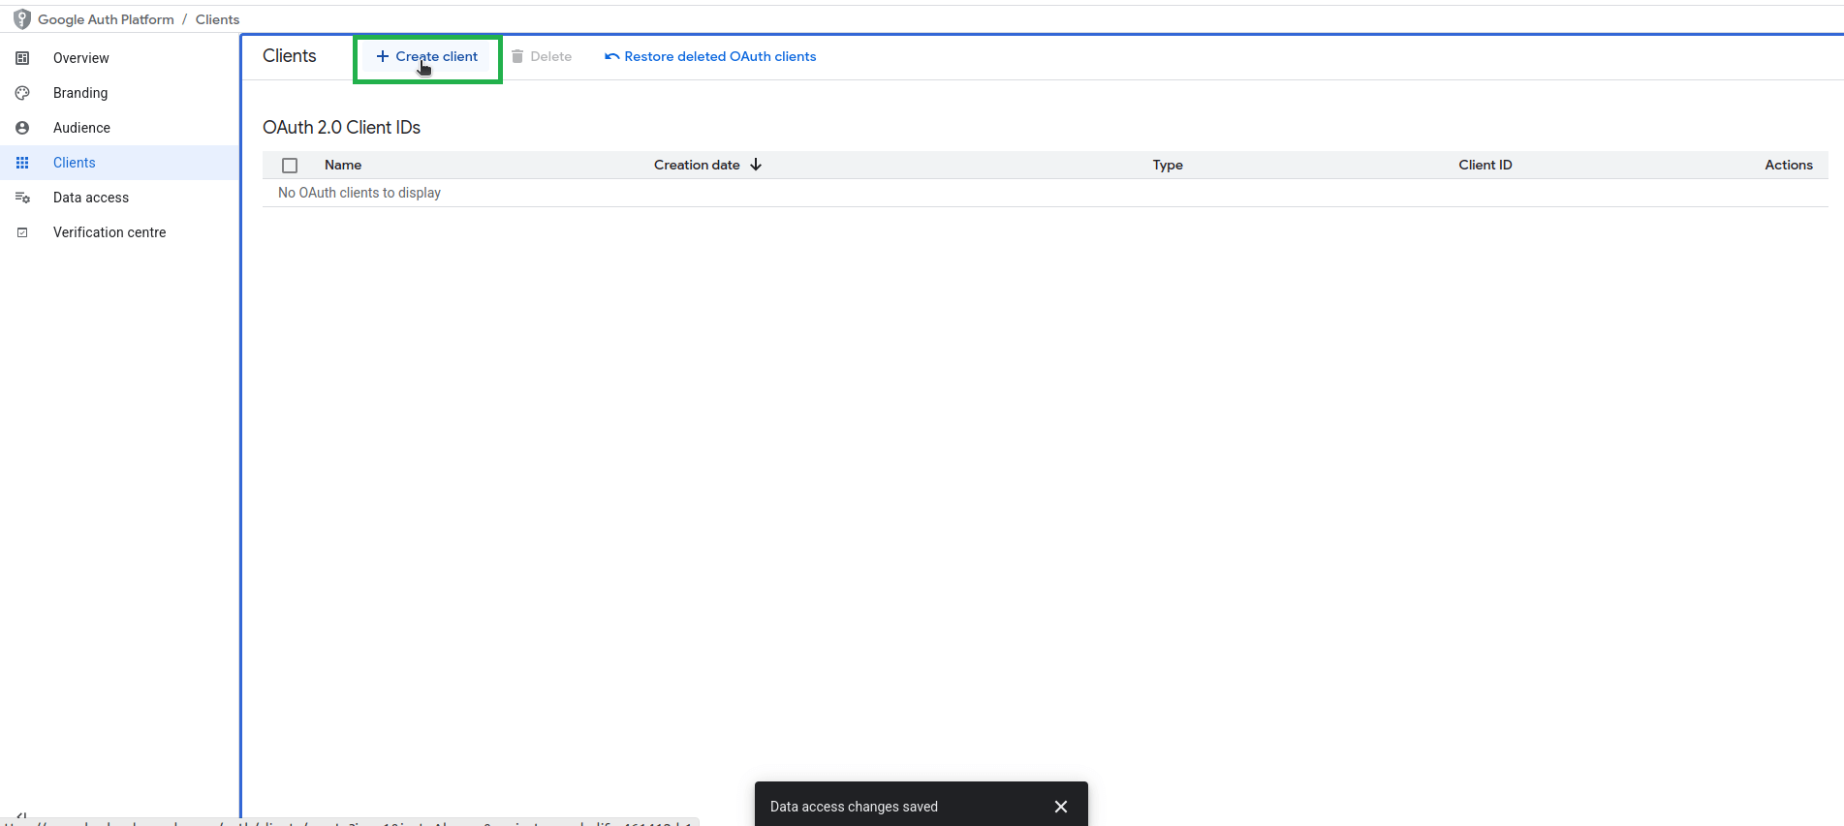1844x826 pixels.
Task: Click the Overview dashboard icon in sidebar
Action: click(22, 58)
